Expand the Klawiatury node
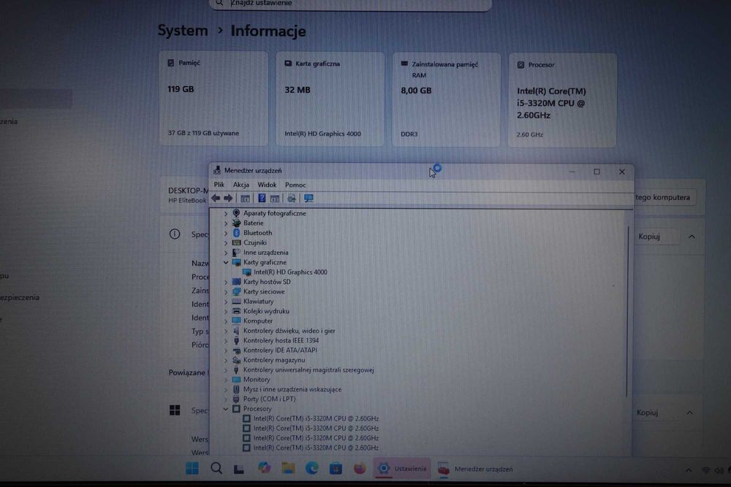Image resolution: width=731 pixels, height=487 pixels. click(226, 302)
